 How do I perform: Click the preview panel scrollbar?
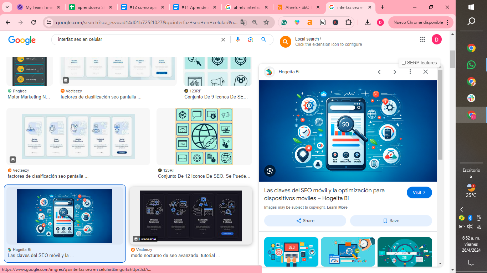click(x=440, y=114)
